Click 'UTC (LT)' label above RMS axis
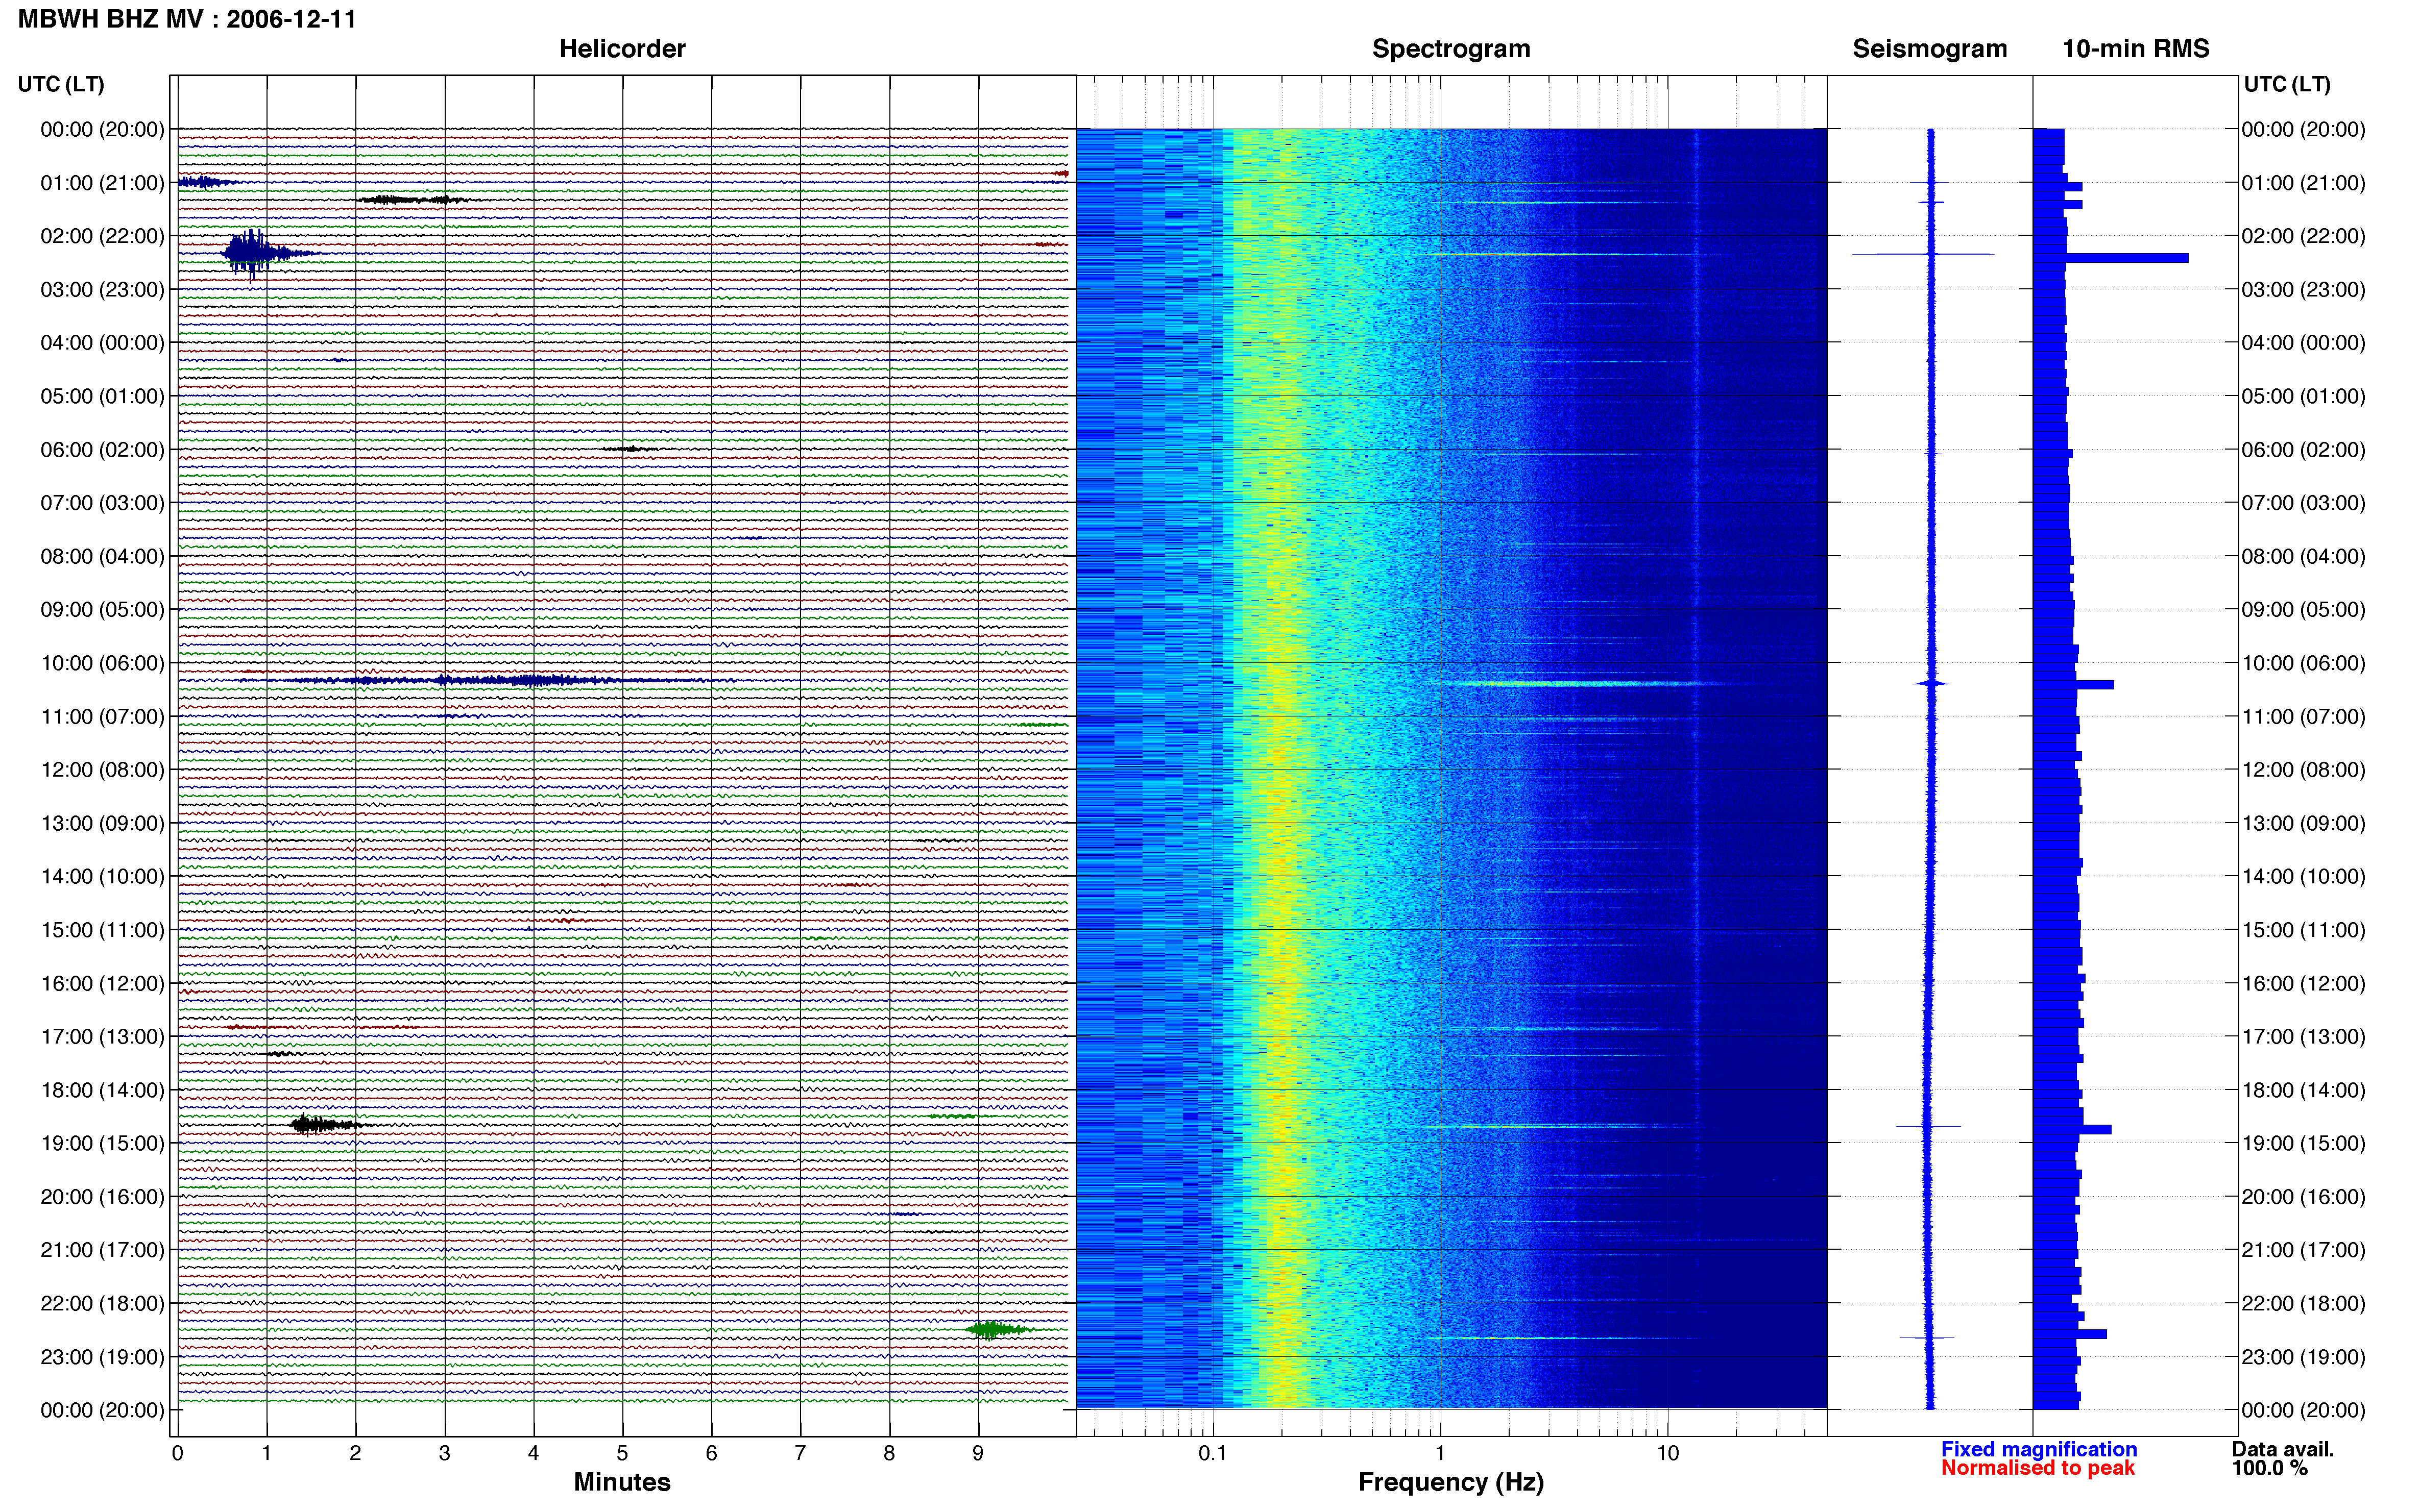 pos(2287,84)
